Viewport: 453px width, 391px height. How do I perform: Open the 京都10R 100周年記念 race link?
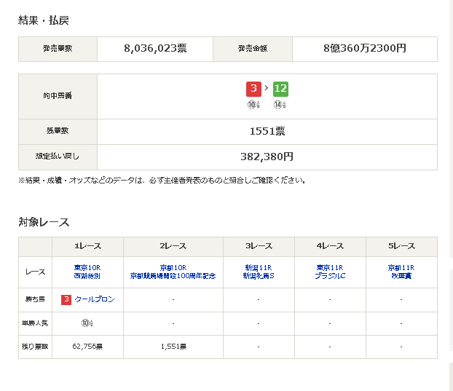(x=173, y=272)
